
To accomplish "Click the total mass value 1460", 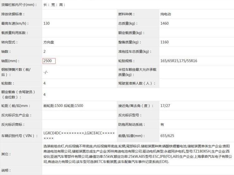I will pyautogui.click(x=164, y=23).
